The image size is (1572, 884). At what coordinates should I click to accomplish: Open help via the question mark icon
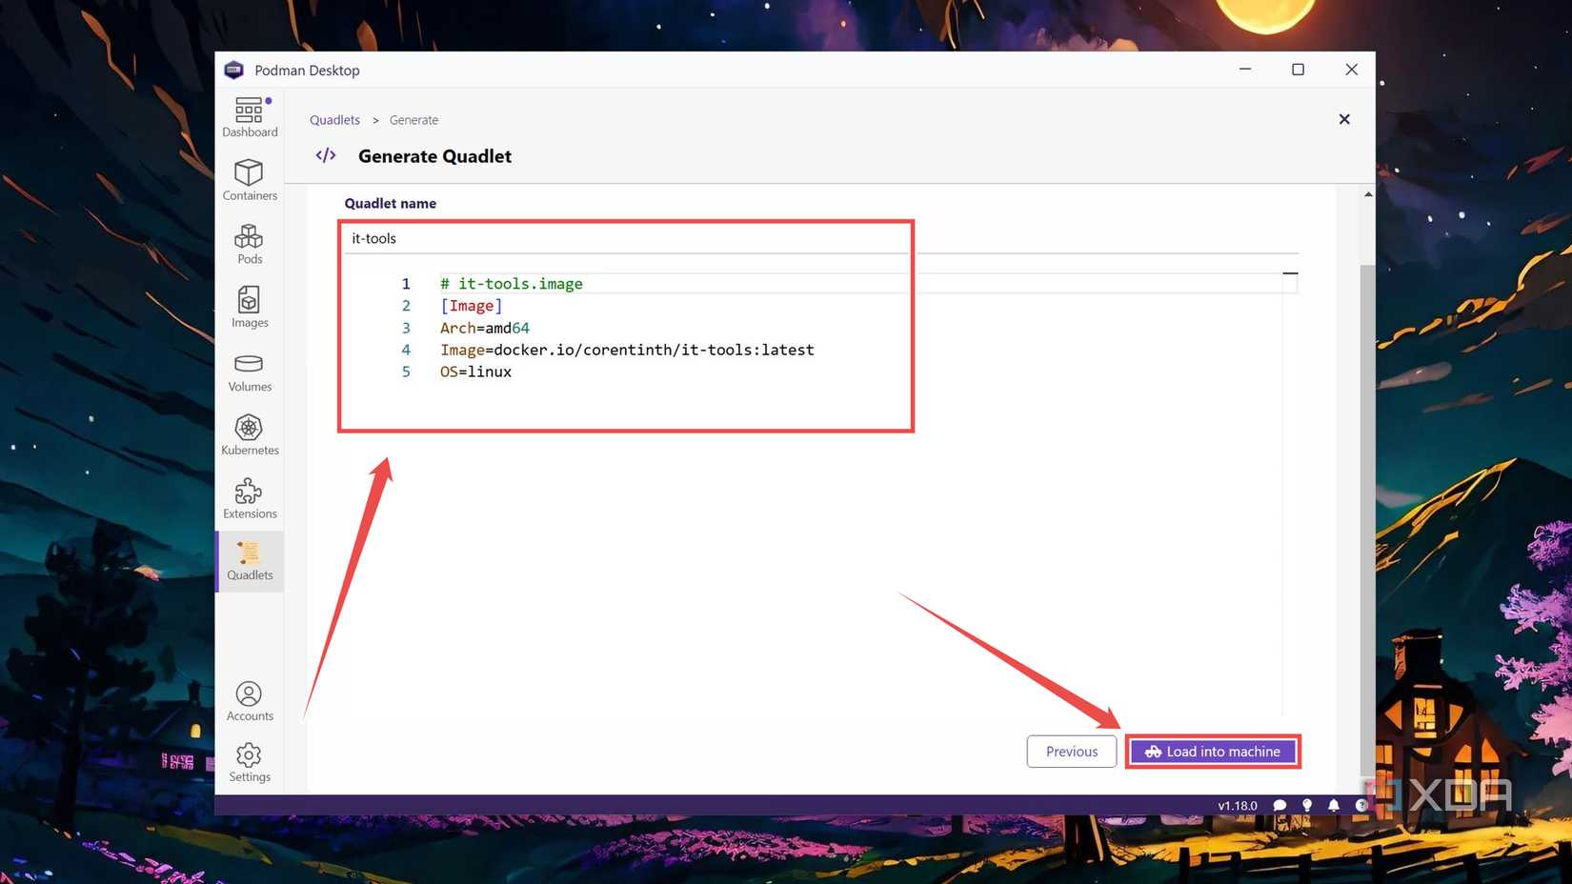[1361, 805]
